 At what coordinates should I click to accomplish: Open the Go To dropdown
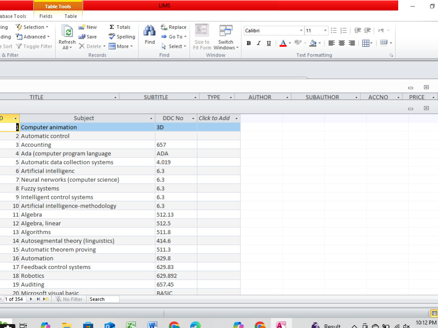[174, 37]
